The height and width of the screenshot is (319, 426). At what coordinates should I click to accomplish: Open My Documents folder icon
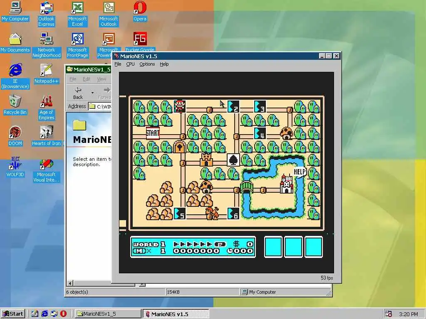pos(15,43)
